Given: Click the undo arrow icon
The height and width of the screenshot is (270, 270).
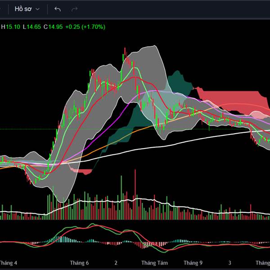Looking at the screenshot, I should click(x=58, y=9).
